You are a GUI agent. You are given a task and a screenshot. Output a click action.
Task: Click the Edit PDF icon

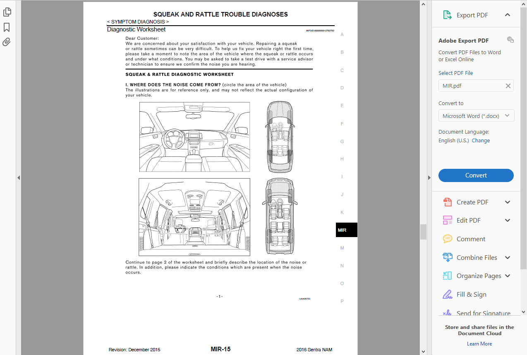(x=447, y=221)
